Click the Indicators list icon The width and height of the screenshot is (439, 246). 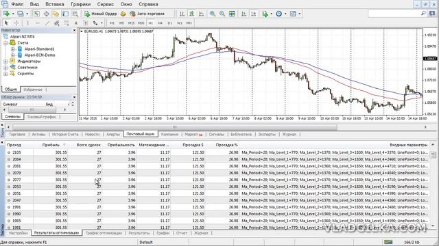(265, 14)
